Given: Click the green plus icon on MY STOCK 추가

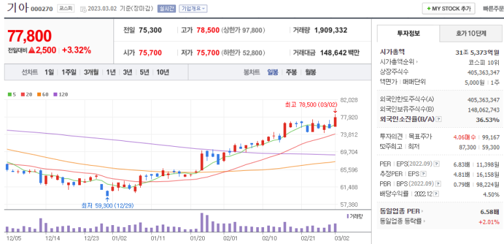Looking at the screenshot, I should (x=428, y=8).
